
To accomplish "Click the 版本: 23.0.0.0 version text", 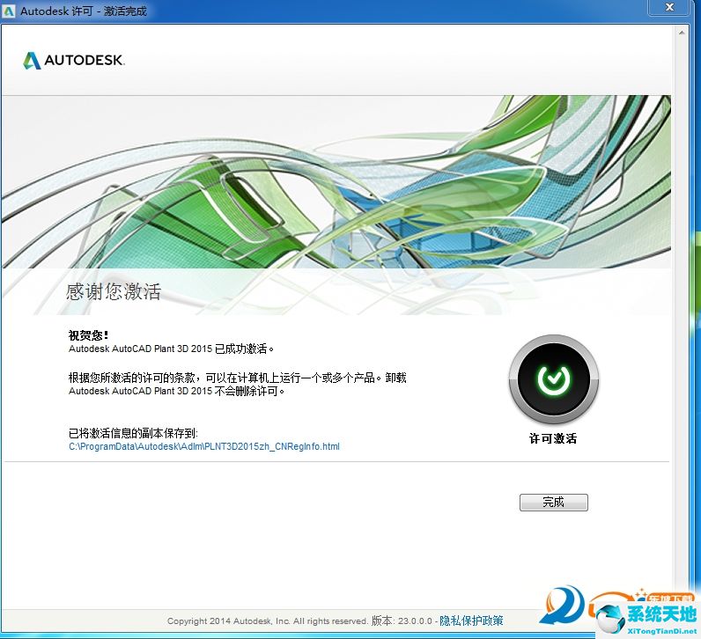I will point(402,621).
